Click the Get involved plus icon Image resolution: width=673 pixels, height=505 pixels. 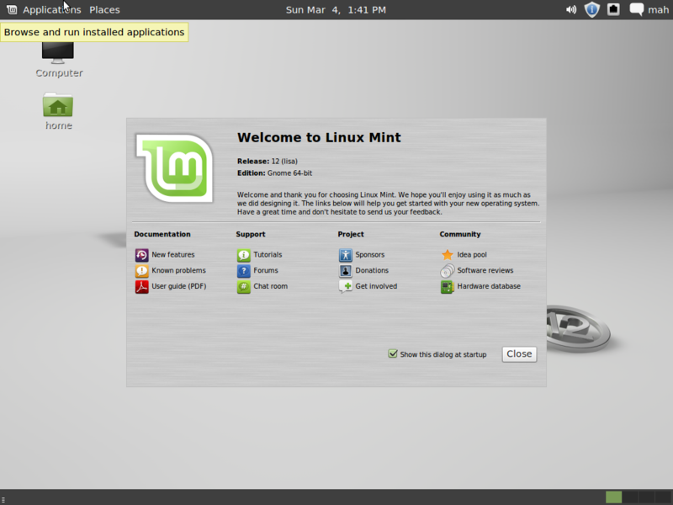[345, 286]
